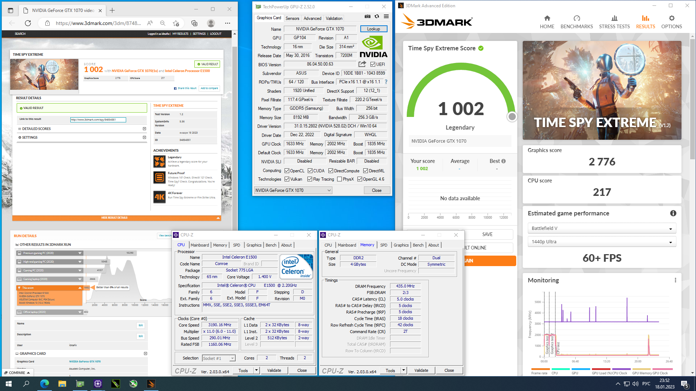Open 3DMark BENCHMARKS section
This screenshot has width=696, height=391.
coord(577,22)
